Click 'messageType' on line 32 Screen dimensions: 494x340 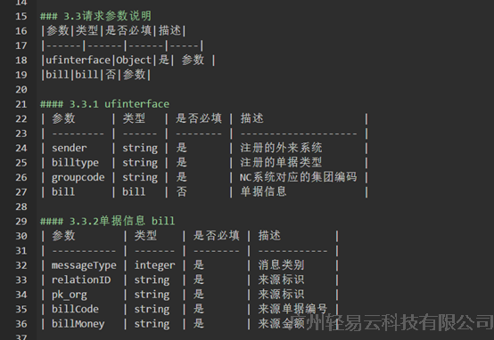(84, 265)
